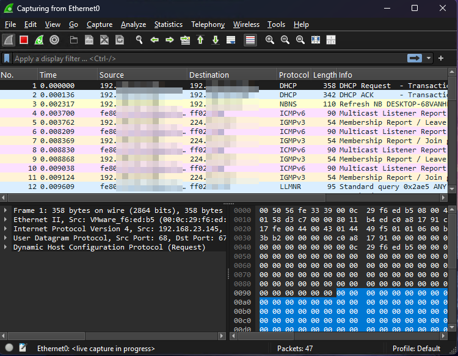Sort packets by the Length column header
Image resolution: width=458 pixels, height=356 pixels.
324,75
